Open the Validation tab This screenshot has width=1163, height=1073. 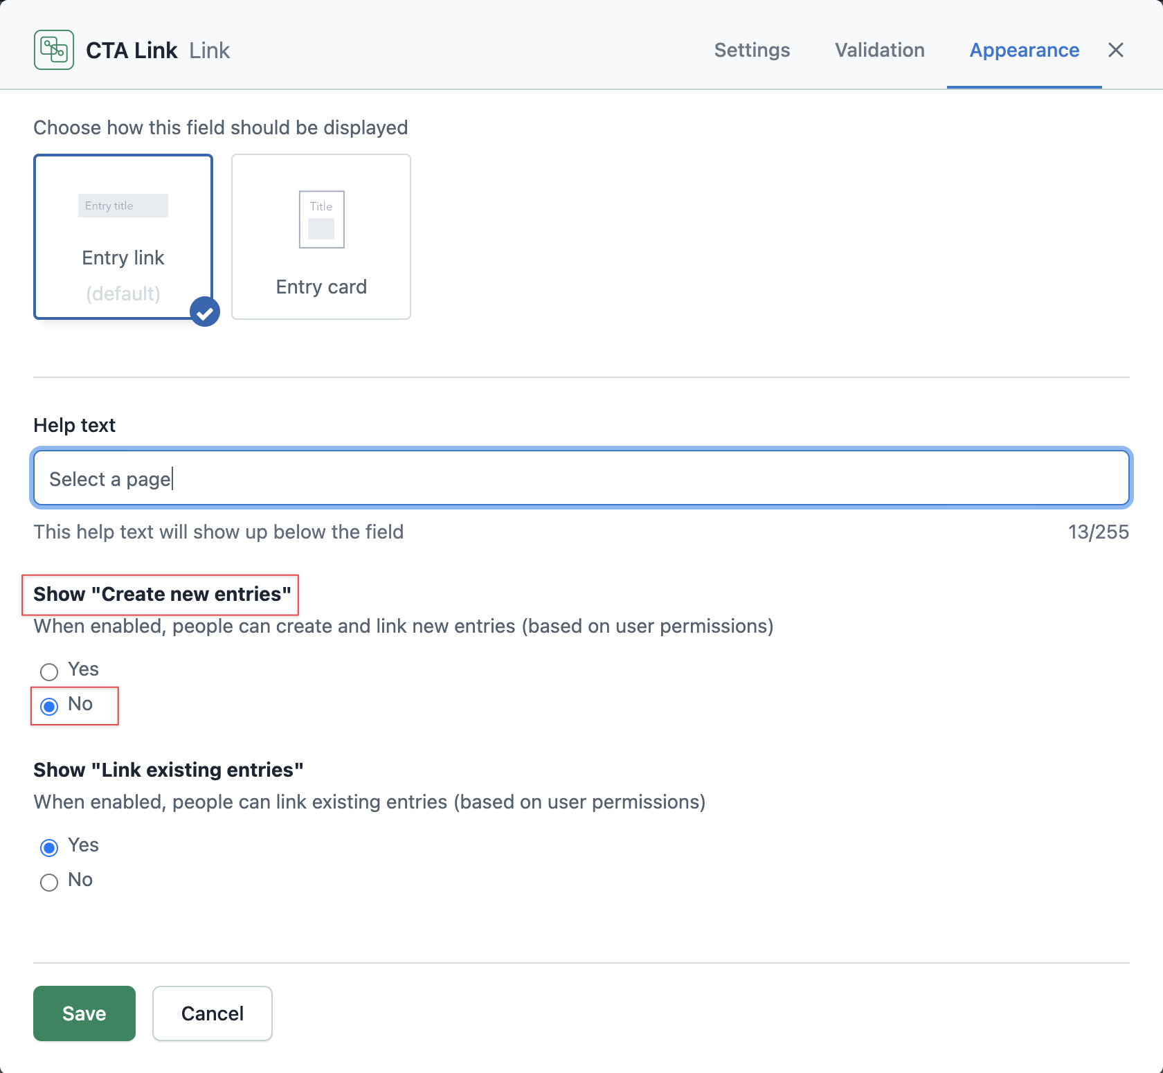click(x=879, y=50)
